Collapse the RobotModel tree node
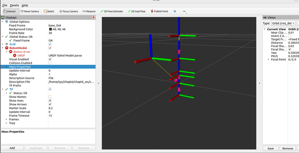This screenshot has width=299, height=153. coord(3,48)
